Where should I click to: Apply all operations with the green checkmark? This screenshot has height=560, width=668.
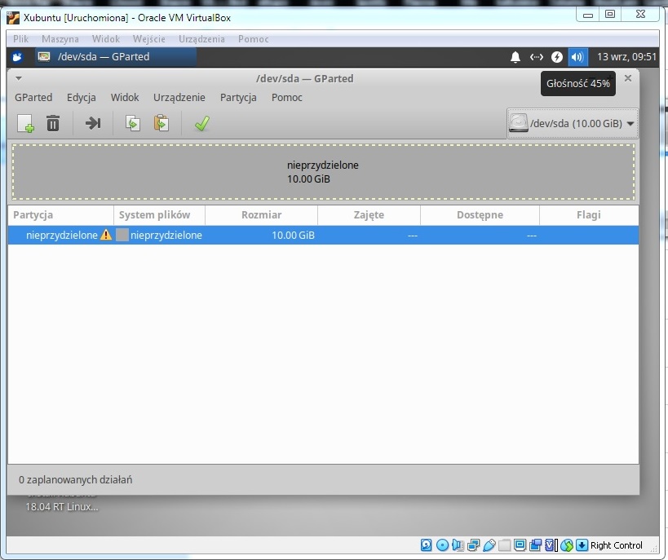(202, 124)
